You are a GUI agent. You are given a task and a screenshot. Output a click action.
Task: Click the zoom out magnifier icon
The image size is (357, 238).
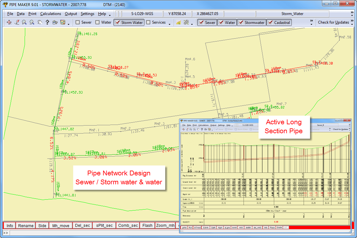pos(32,22)
